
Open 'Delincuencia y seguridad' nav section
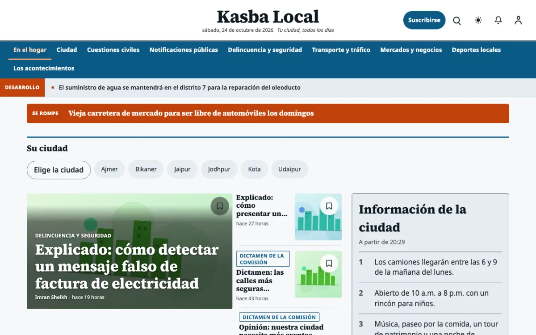coord(265,50)
